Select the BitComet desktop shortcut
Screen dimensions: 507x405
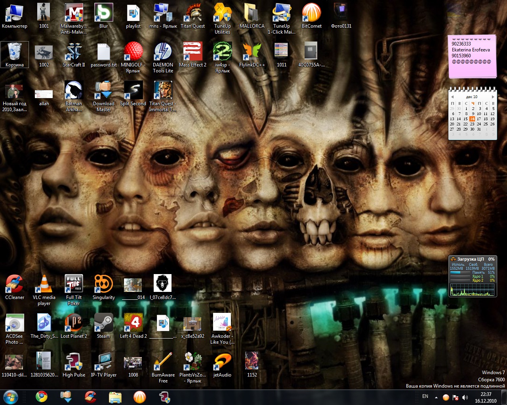(311, 17)
